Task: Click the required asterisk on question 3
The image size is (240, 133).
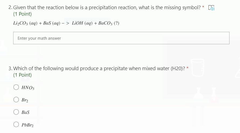Action: pyautogui.click(x=187, y=68)
